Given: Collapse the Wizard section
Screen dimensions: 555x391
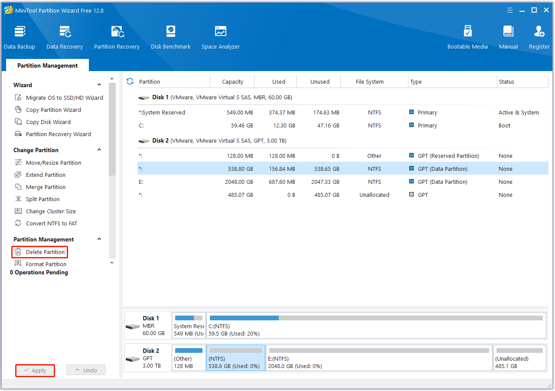Looking at the screenshot, I should pos(99,85).
